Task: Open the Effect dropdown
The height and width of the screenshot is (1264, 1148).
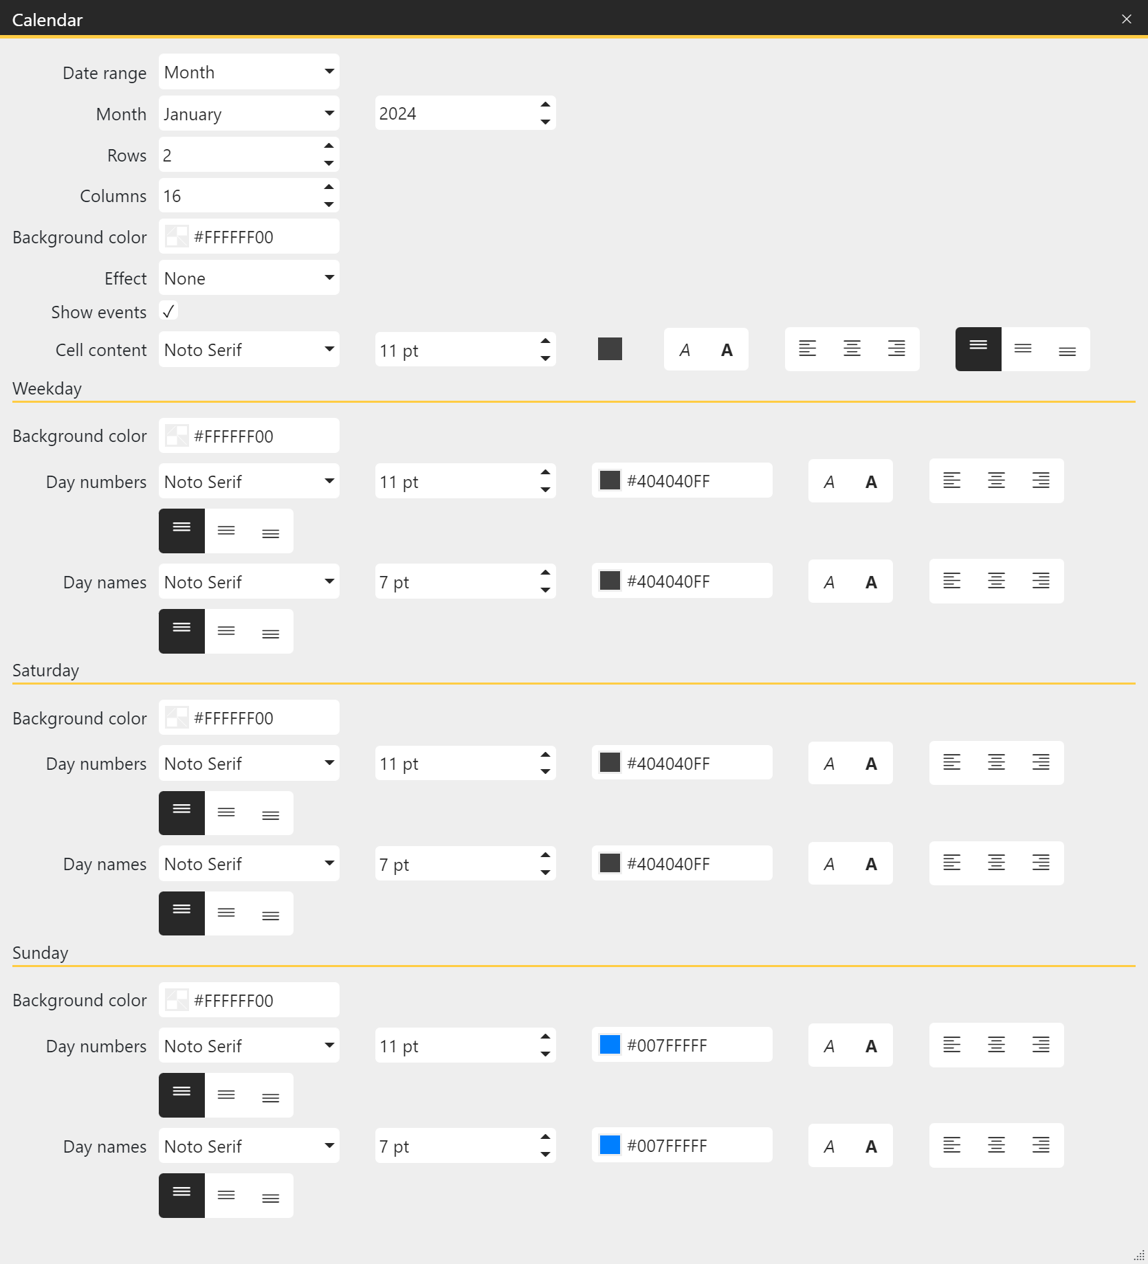Action: pos(249,278)
